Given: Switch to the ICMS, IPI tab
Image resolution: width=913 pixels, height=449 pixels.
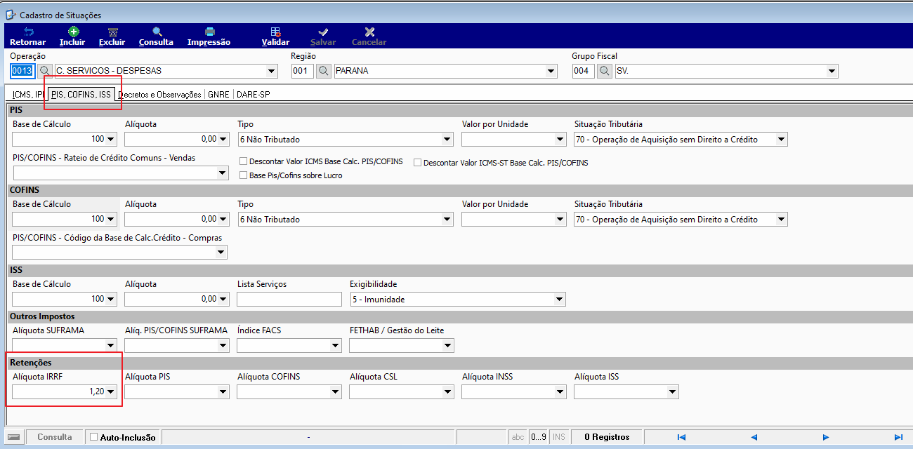Looking at the screenshot, I should click(27, 95).
